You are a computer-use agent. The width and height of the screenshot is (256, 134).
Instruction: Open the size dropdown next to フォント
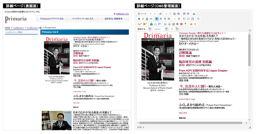tap(174, 29)
